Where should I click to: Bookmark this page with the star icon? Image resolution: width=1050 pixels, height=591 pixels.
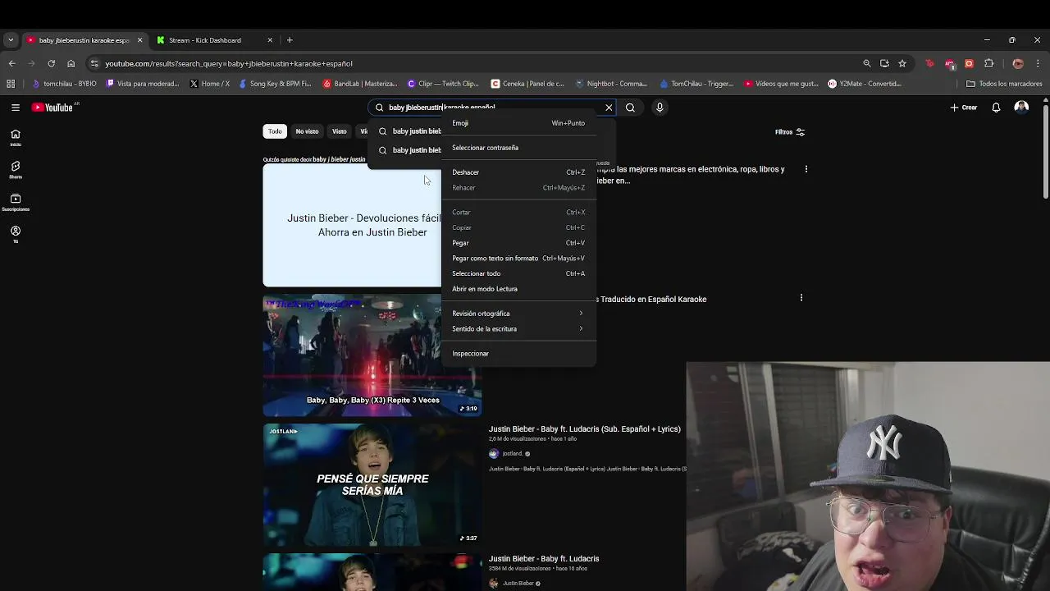pyautogui.click(x=902, y=63)
